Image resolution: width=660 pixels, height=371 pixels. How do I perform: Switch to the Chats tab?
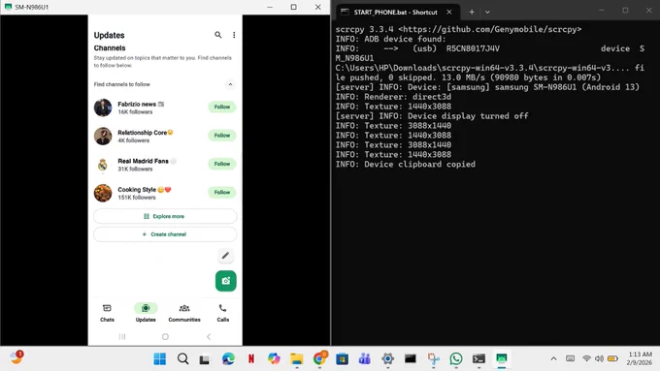click(x=107, y=314)
